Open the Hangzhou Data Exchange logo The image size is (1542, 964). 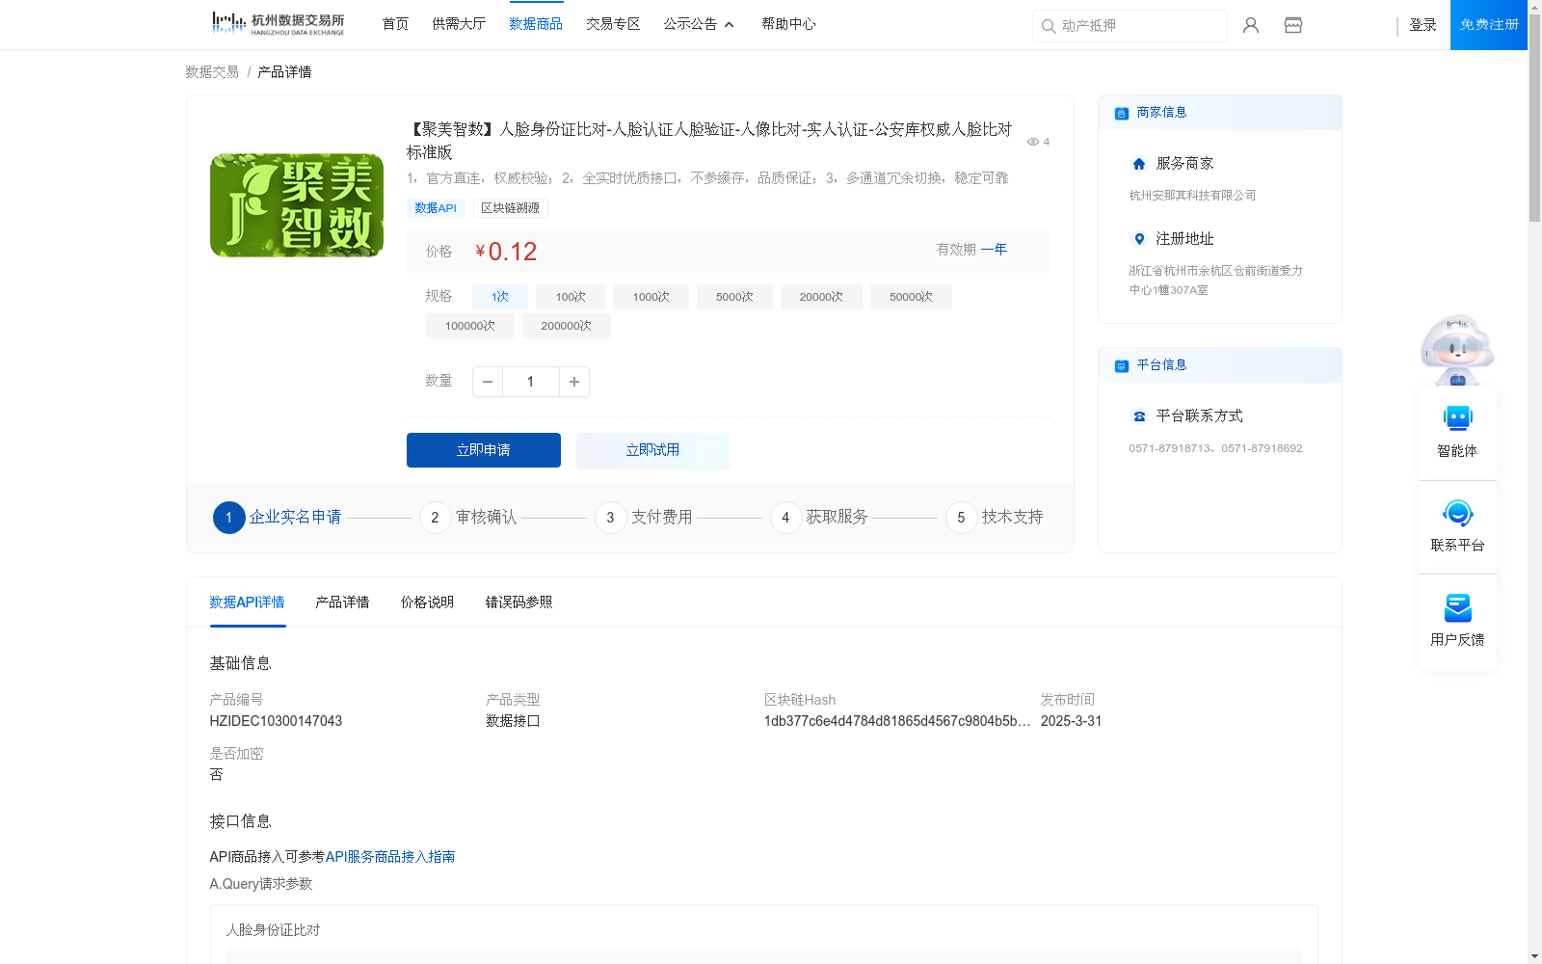278,23
